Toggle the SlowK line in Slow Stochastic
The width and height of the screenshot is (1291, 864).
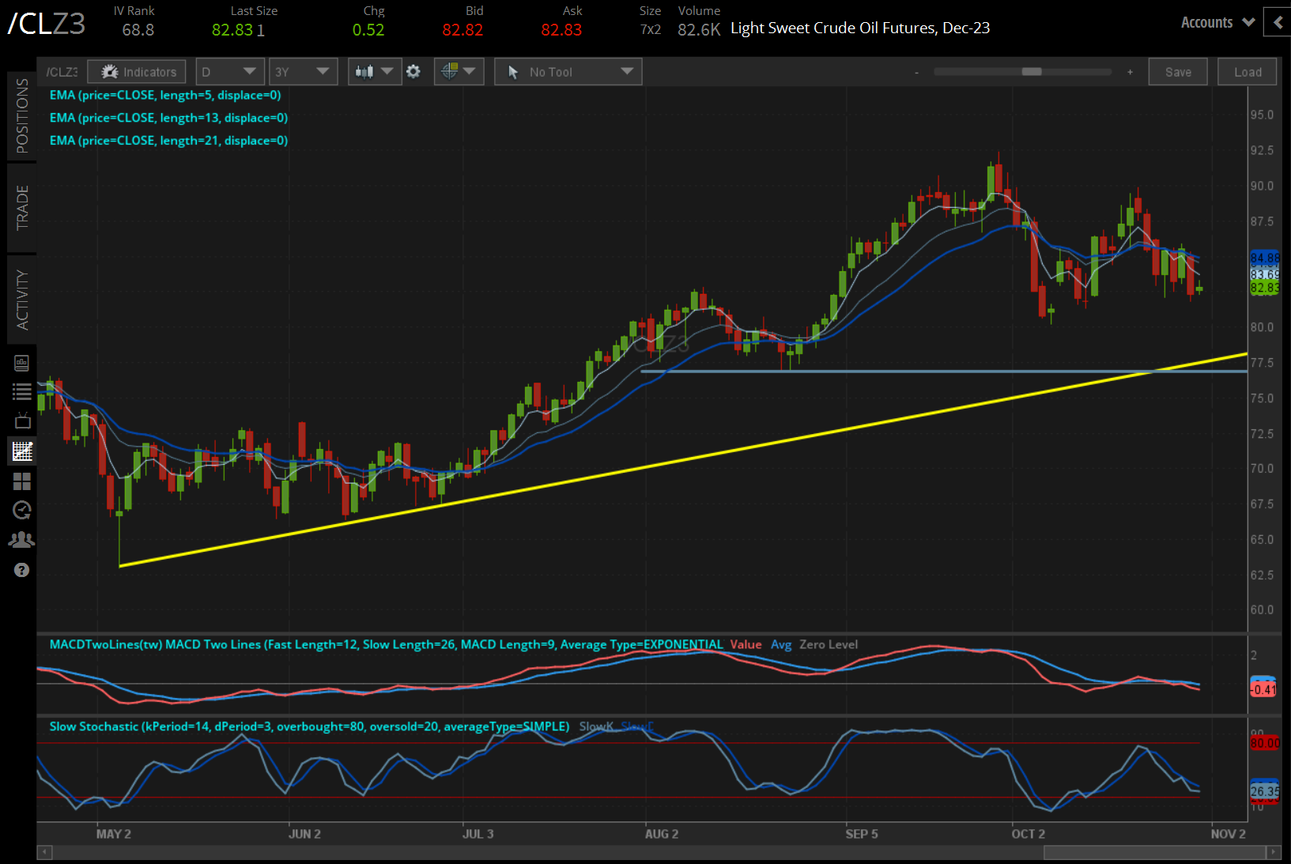(595, 726)
